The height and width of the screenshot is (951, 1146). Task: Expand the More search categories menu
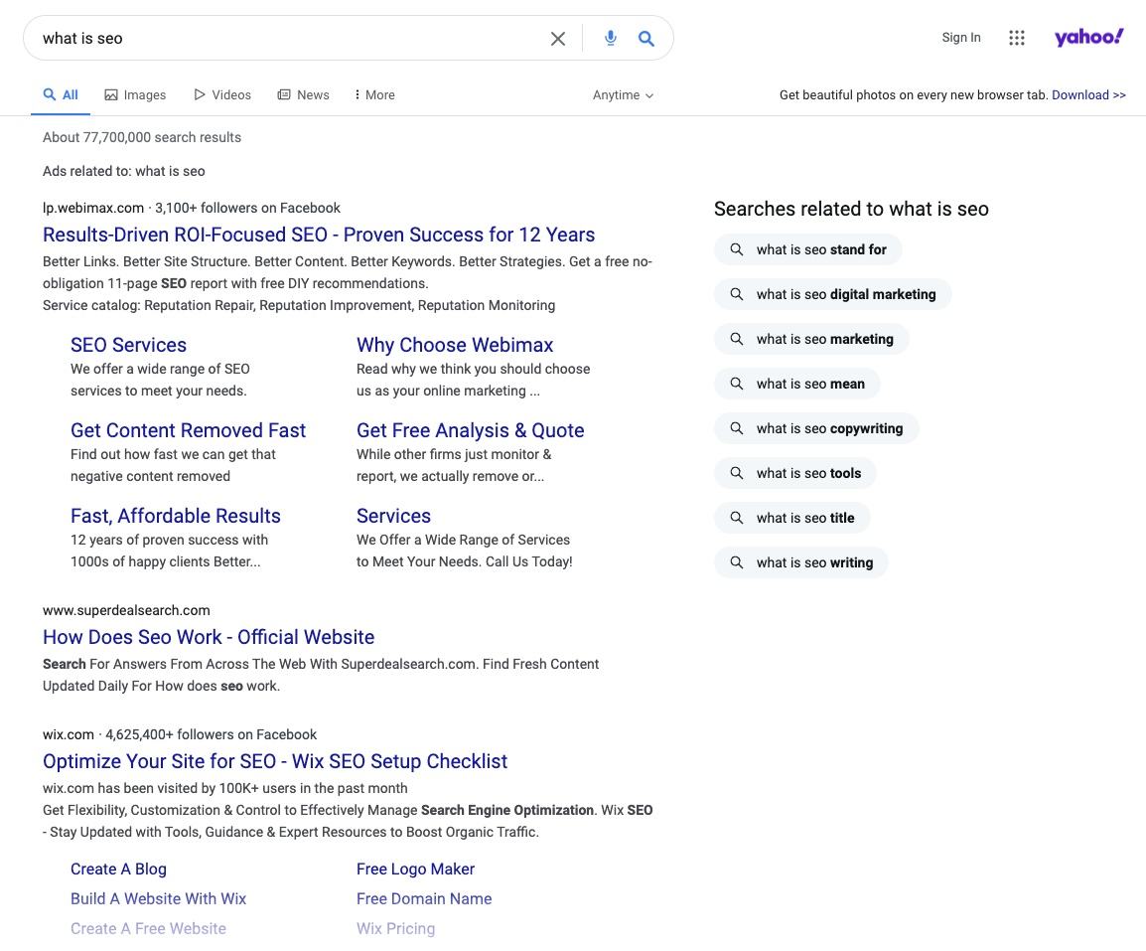click(x=375, y=95)
